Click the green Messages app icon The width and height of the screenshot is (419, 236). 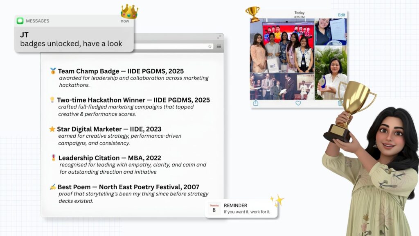coord(20,21)
